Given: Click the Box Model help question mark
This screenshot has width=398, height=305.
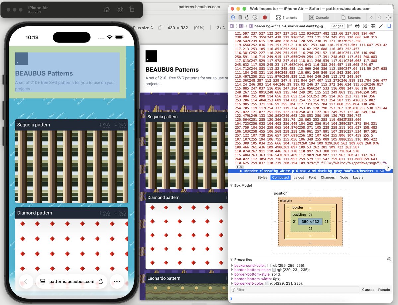Looking at the screenshot, I should (387, 169).
